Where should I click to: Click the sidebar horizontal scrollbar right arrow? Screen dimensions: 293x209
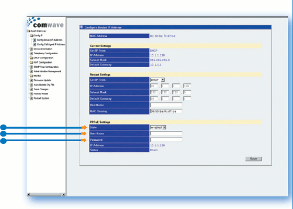63,194
